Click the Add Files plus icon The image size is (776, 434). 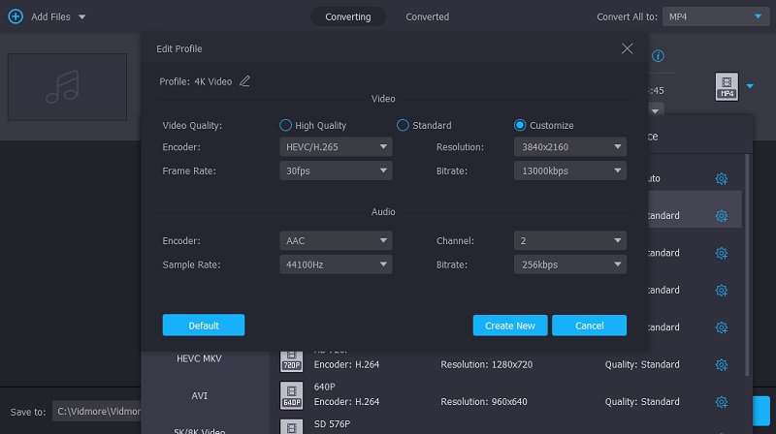pos(16,16)
